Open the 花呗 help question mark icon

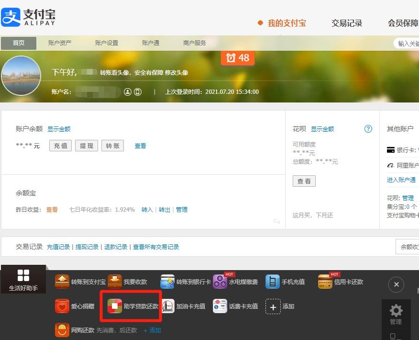(x=368, y=129)
